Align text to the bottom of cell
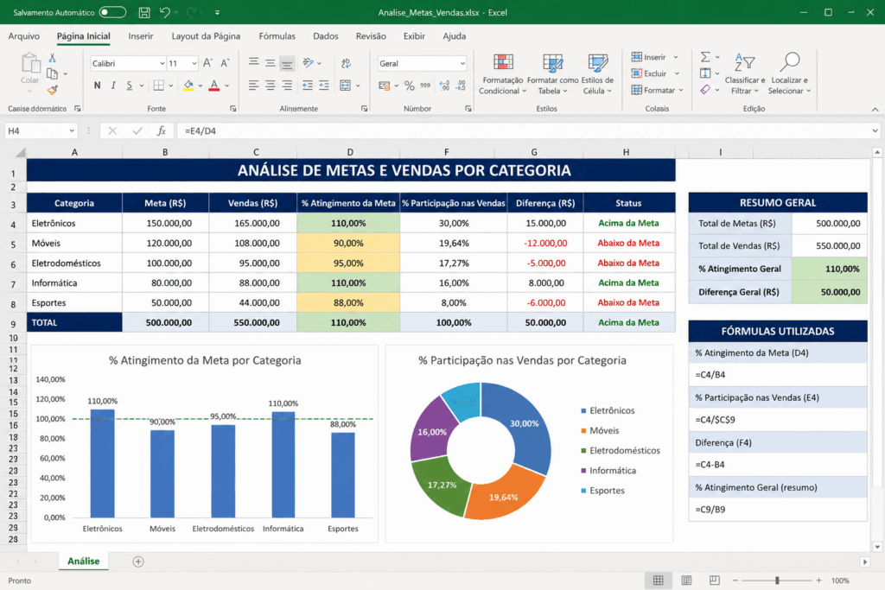This screenshot has height=590, width=885. (x=287, y=63)
